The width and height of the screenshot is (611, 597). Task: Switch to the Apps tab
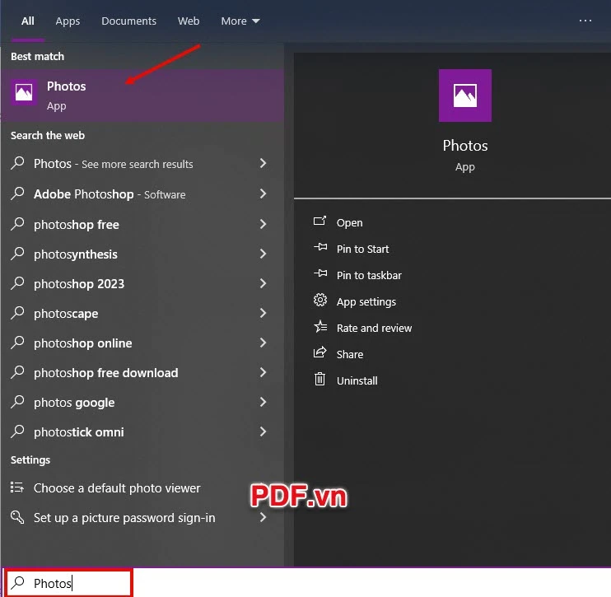[x=68, y=21]
